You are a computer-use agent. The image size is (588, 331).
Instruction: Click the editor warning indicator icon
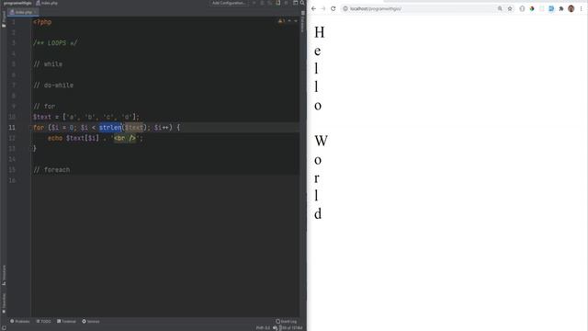[281, 21]
